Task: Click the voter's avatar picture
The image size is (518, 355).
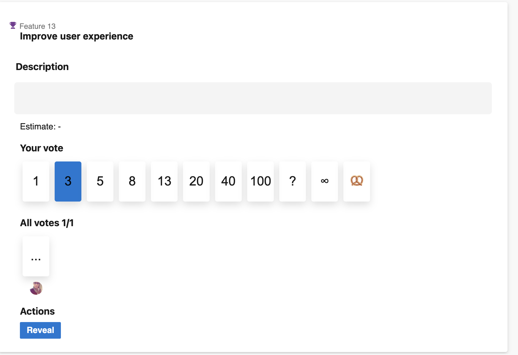Action: coord(36,288)
